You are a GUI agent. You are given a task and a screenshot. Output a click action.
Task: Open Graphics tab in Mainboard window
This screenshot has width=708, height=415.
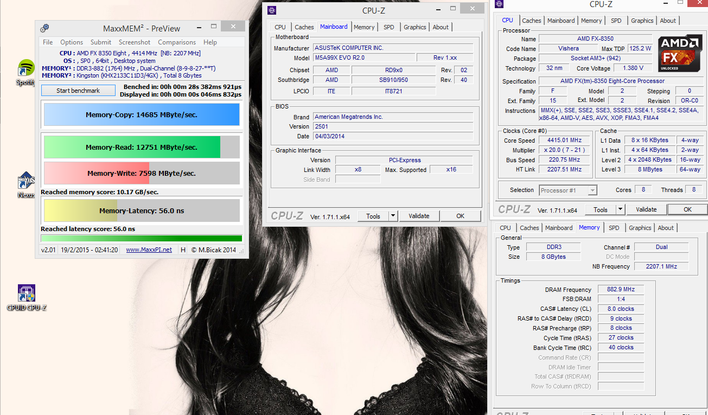[415, 27]
